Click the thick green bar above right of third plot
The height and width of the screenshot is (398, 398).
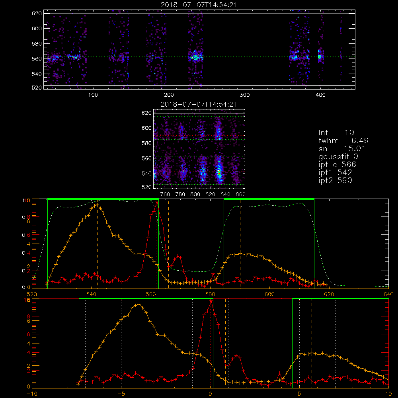tap(269, 199)
